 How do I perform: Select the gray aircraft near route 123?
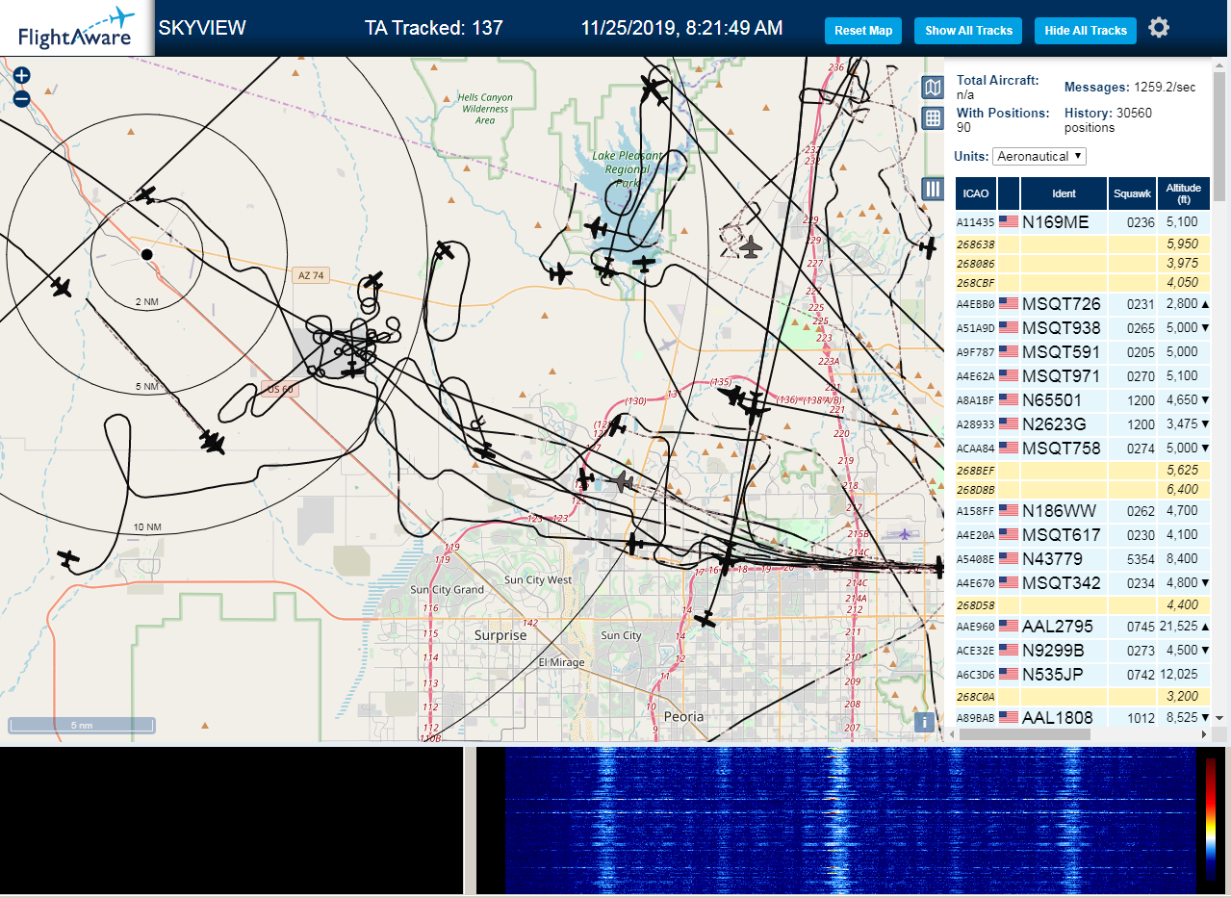click(x=622, y=481)
